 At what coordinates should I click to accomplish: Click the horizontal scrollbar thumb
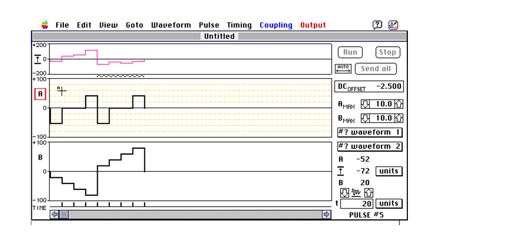click(64, 214)
